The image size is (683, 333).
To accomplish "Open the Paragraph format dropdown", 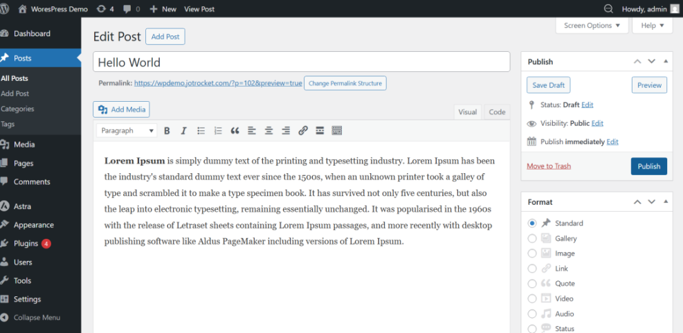I will point(127,130).
